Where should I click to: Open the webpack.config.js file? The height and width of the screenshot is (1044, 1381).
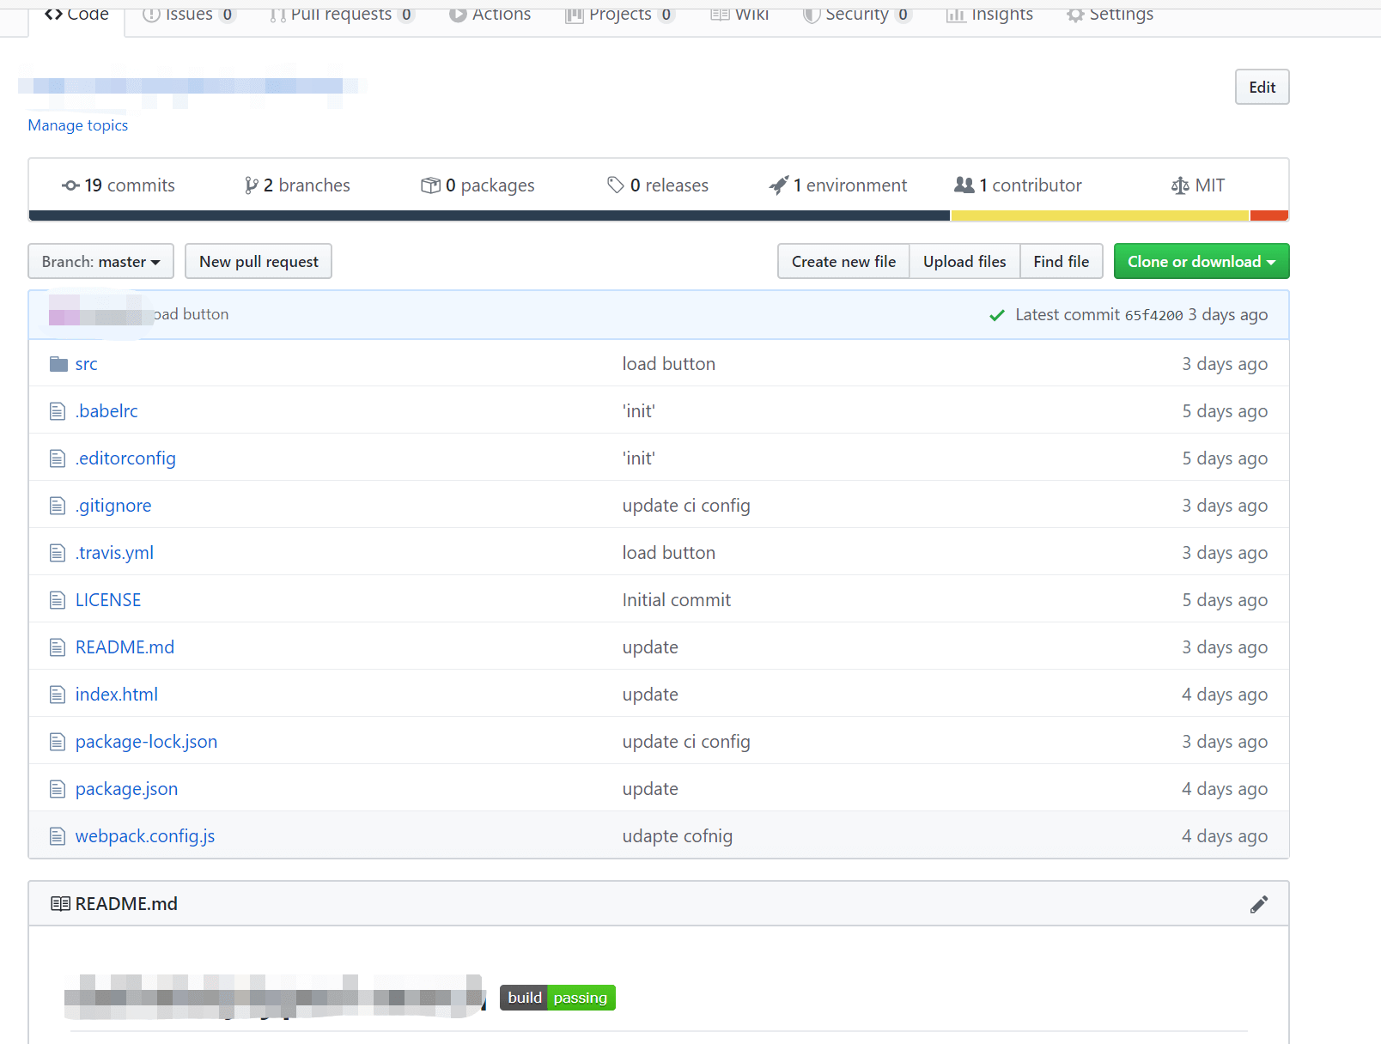145,836
